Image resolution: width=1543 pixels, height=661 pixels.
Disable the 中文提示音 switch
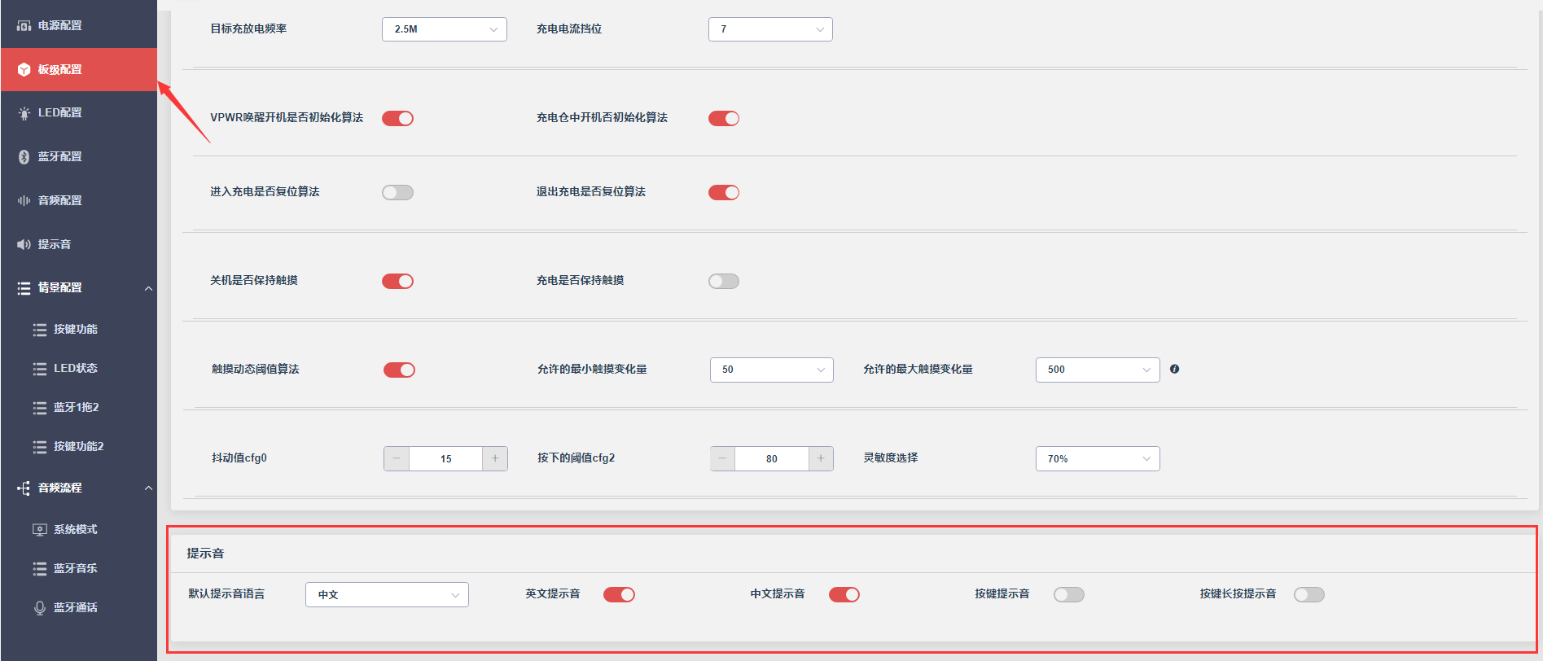pyautogui.click(x=844, y=594)
